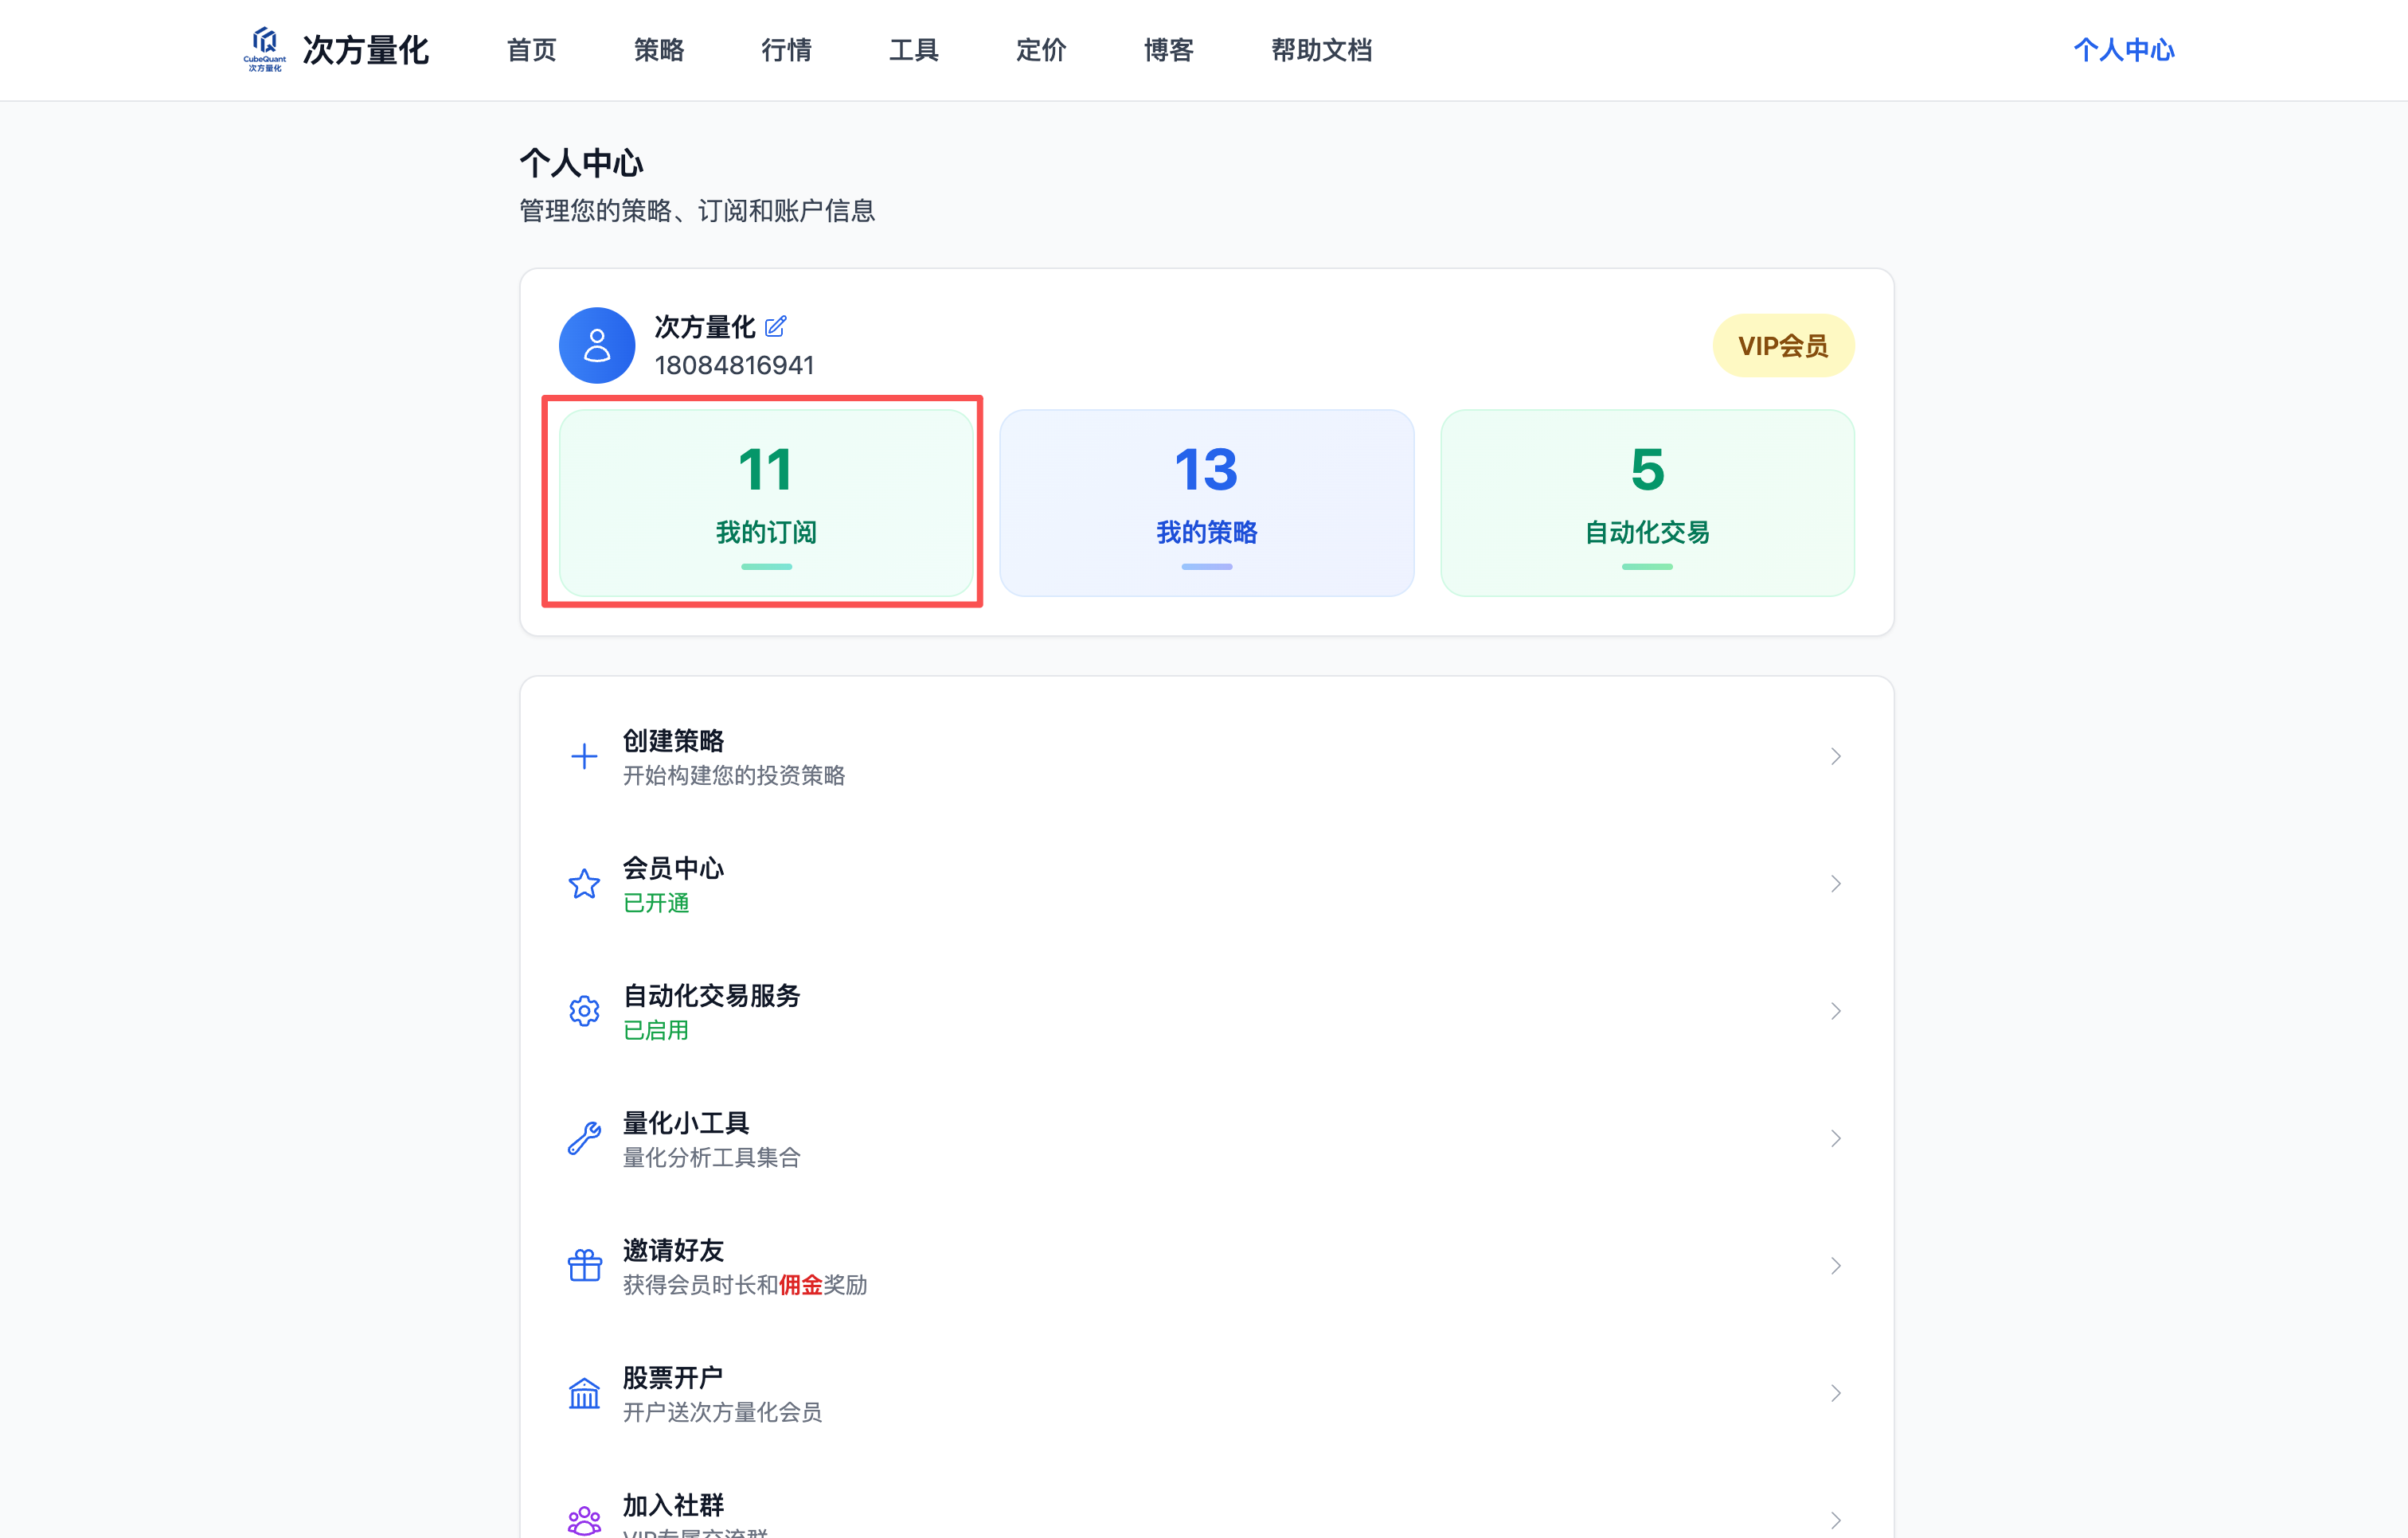Select the wrench icon beside 量化小工具

pos(584,1138)
